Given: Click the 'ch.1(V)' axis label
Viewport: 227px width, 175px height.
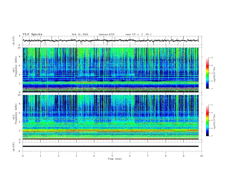Looking at the screenshot, I should 13,41.
